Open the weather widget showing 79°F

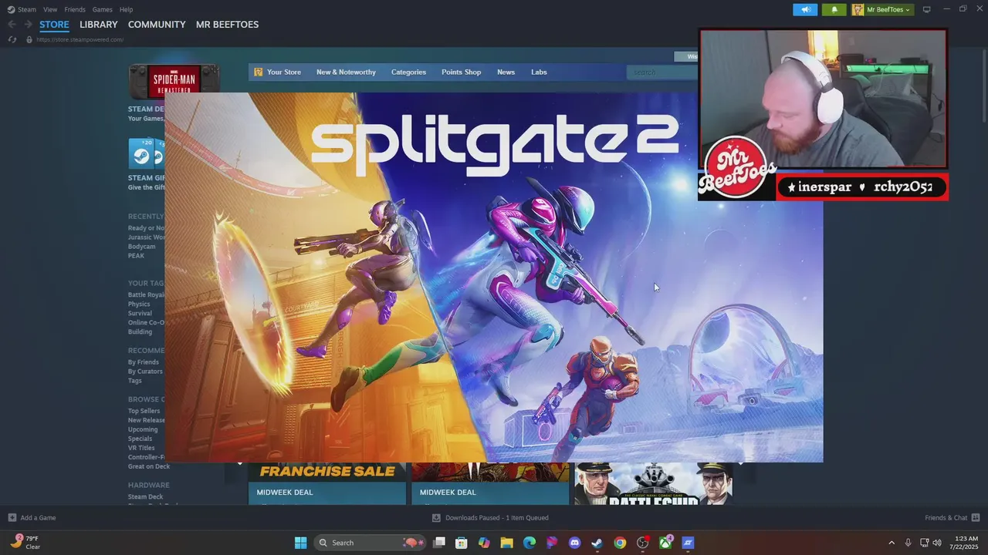tap(25, 542)
